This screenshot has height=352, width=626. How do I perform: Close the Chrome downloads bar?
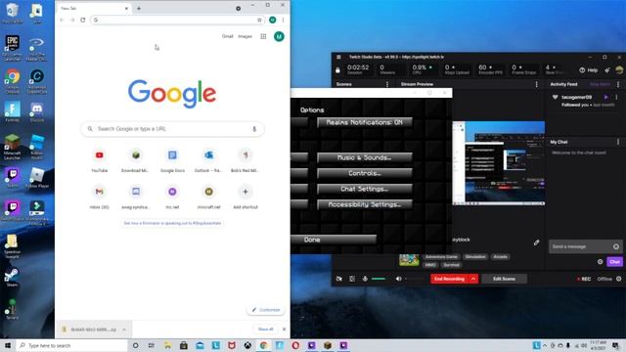[284, 330]
